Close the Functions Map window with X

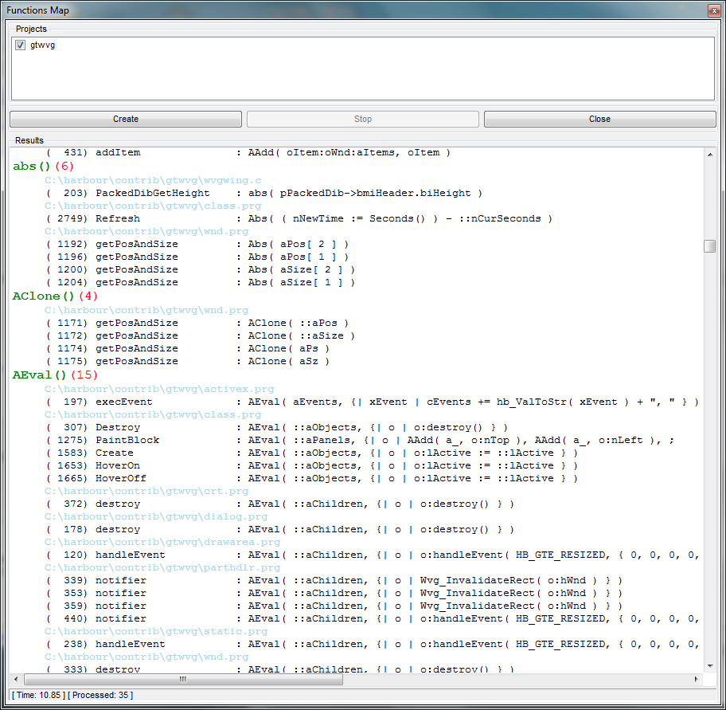click(x=712, y=10)
